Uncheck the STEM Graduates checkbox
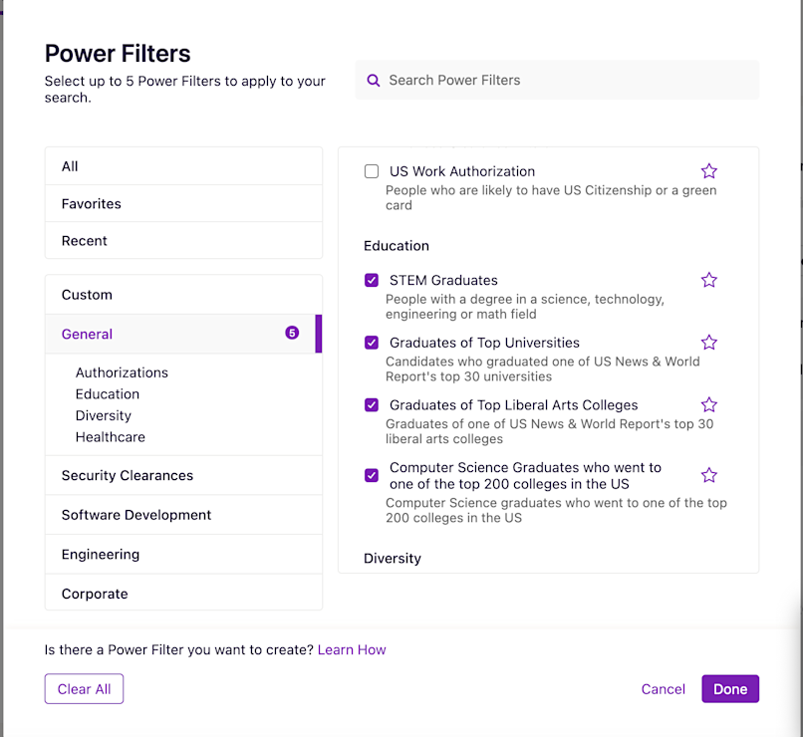 tap(372, 281)
